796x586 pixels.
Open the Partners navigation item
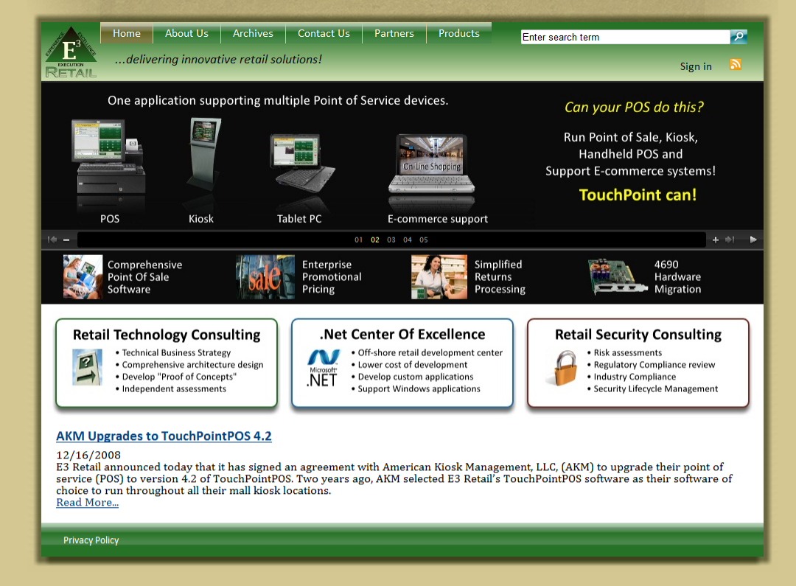(x=394, y=33)
